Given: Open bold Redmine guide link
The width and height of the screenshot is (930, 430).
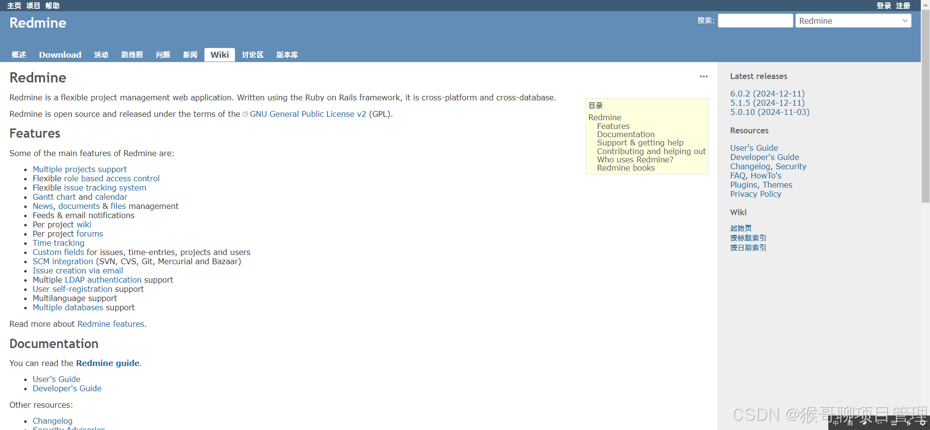Looking at the screenshot, I should 108,363.
